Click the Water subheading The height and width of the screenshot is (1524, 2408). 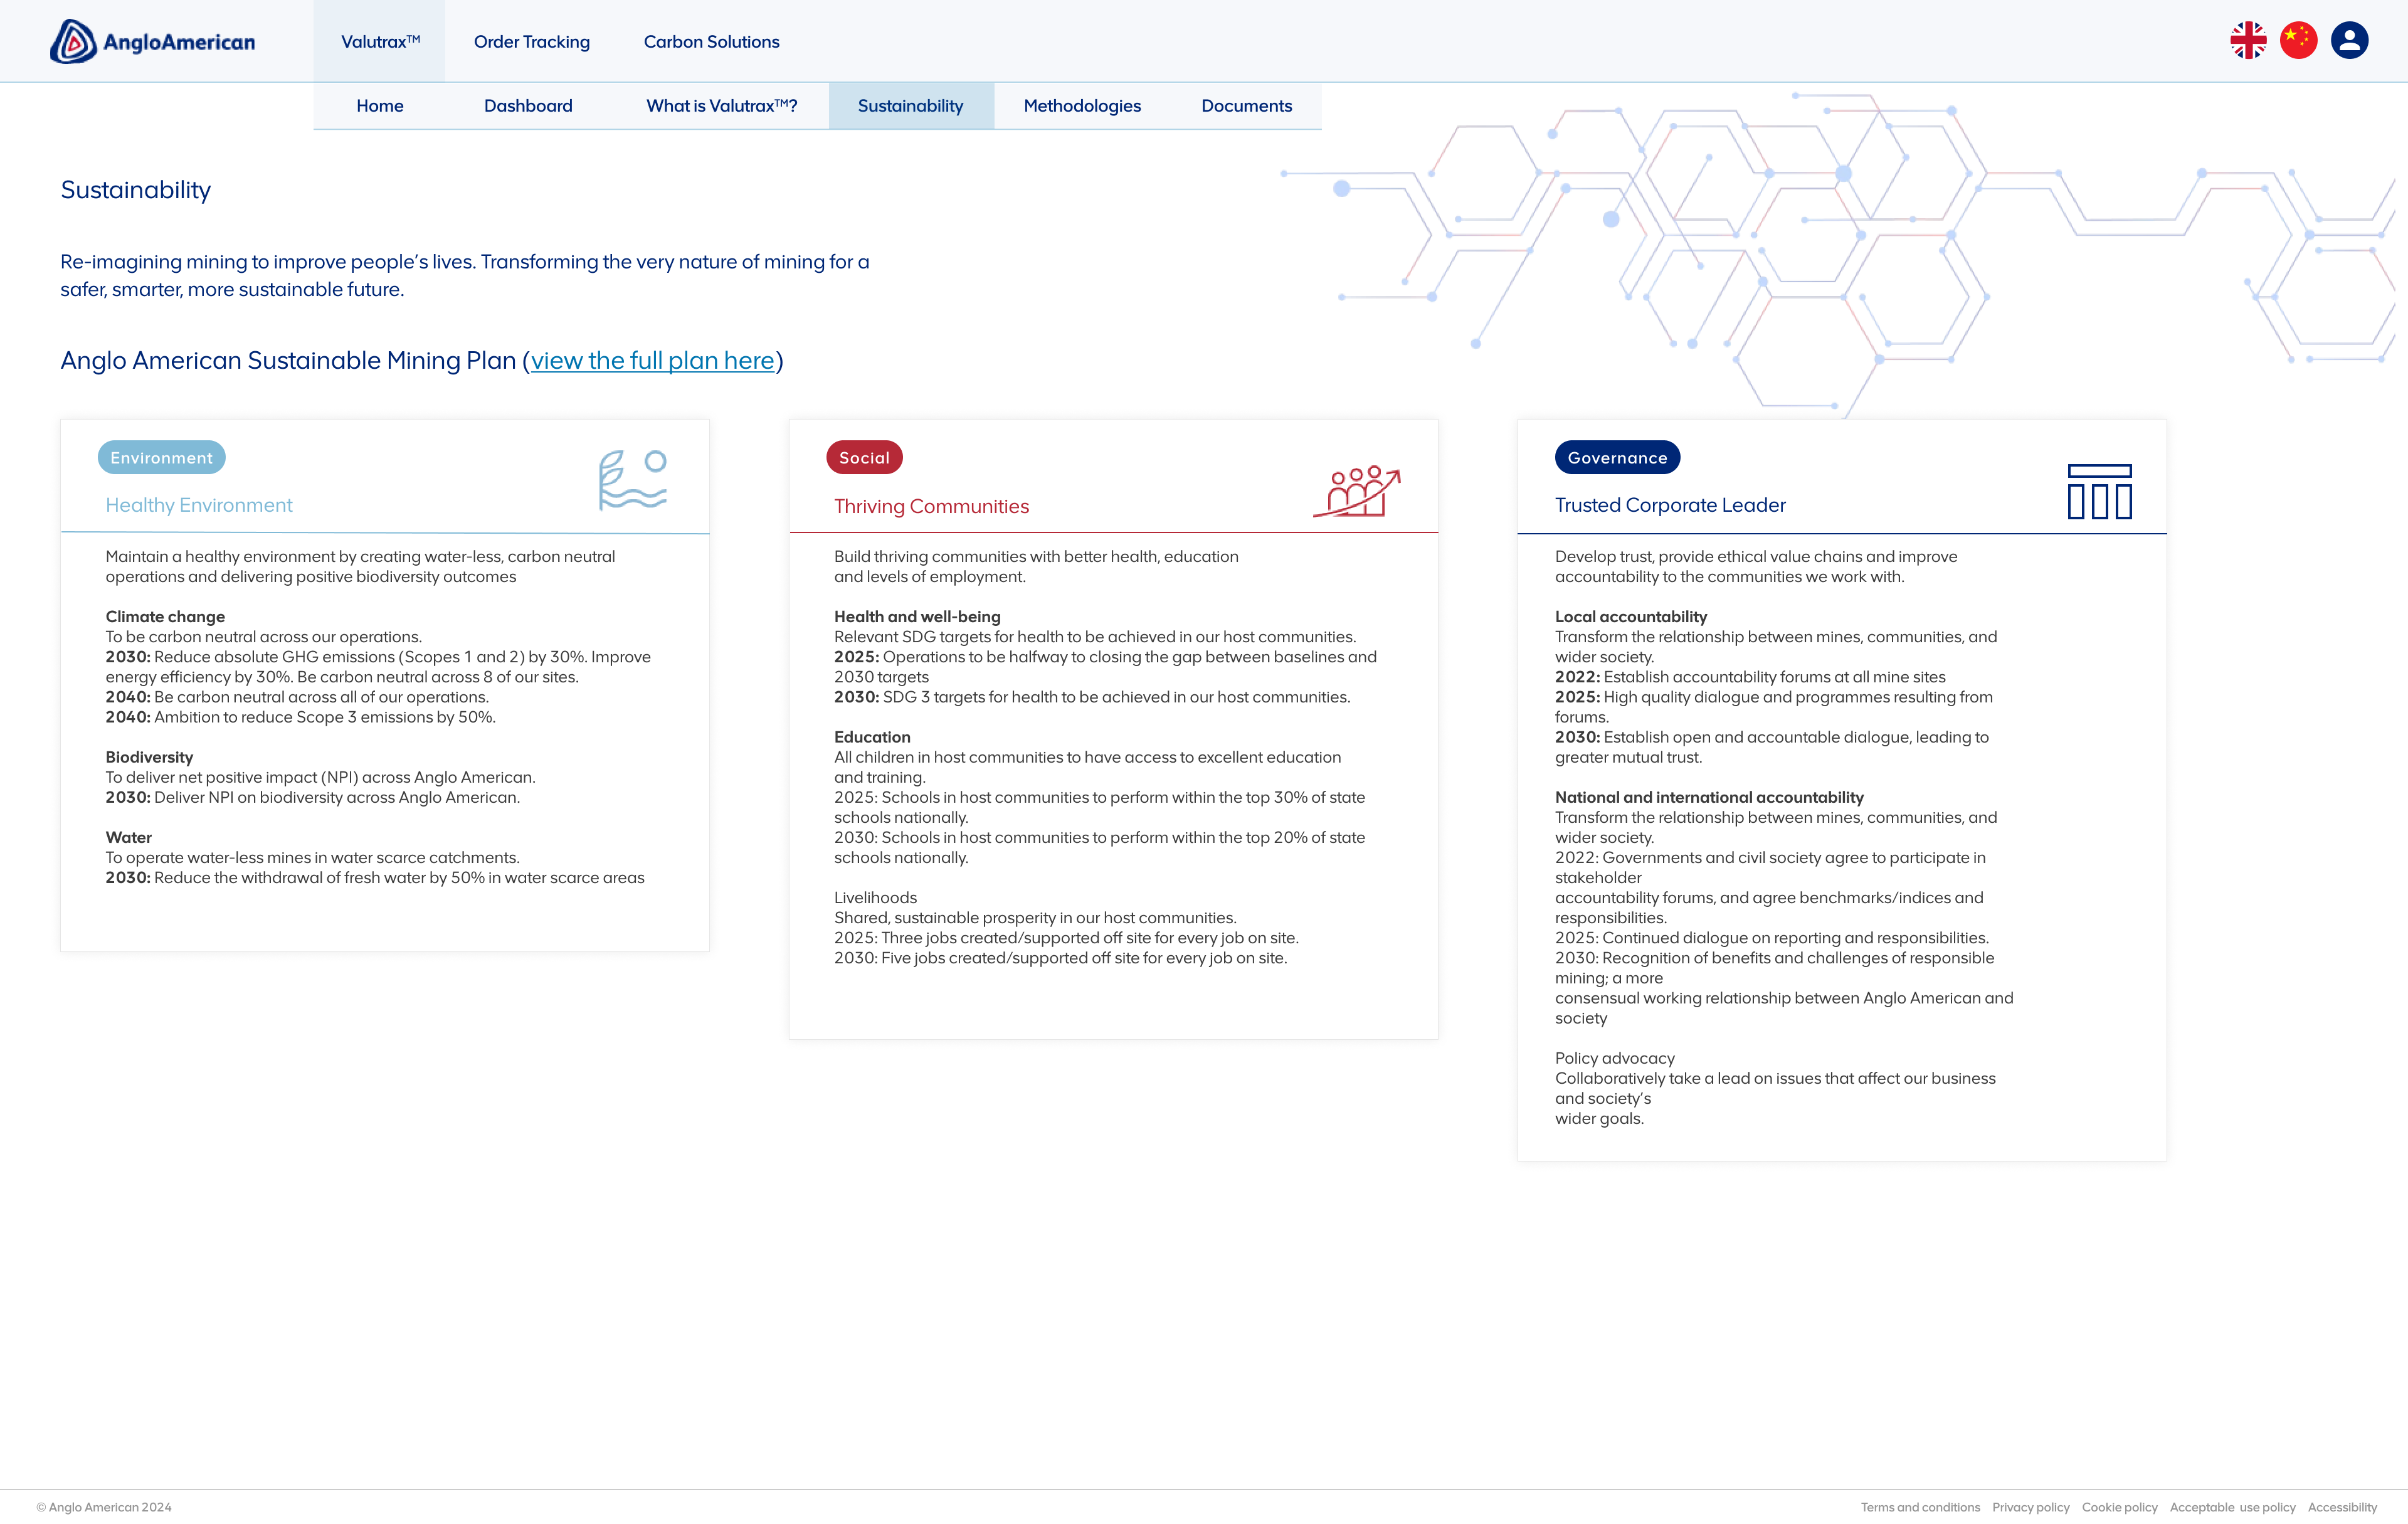[128, 837]
